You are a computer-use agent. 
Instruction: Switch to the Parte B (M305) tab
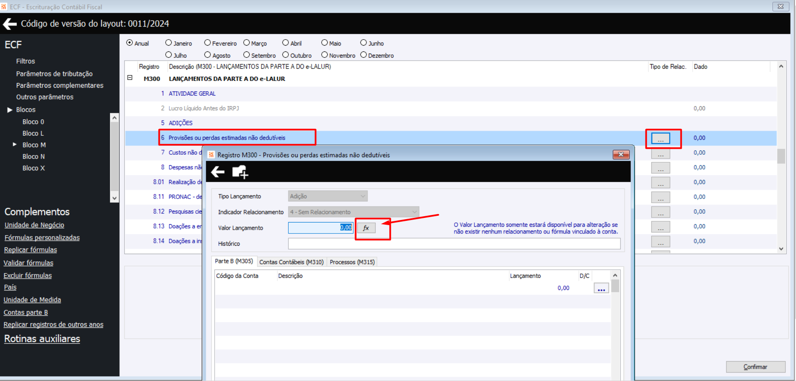tap(234, 261)
